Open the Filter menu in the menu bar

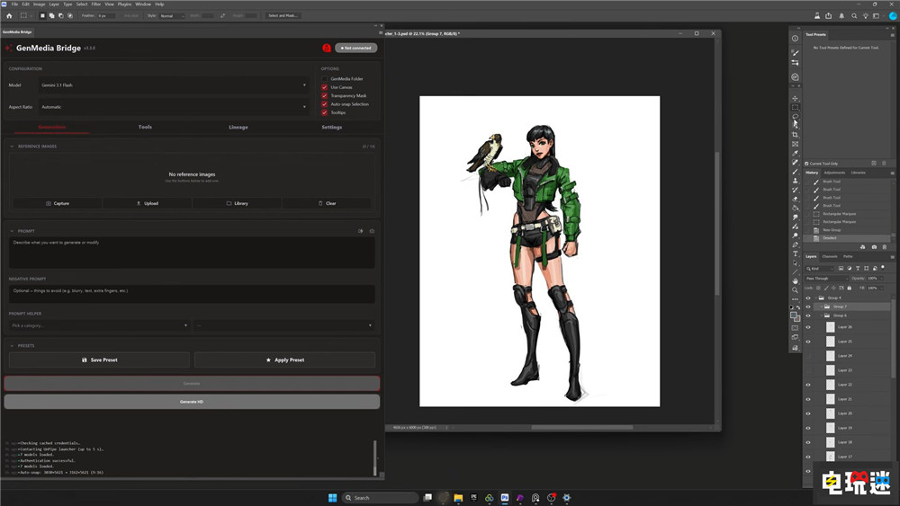(x=96, y=4)
